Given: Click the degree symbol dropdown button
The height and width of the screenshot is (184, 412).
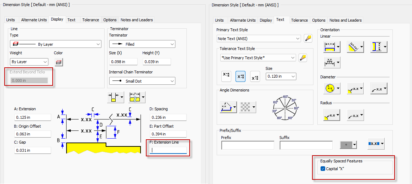Looking at the screenshot, I should point(348,145).
